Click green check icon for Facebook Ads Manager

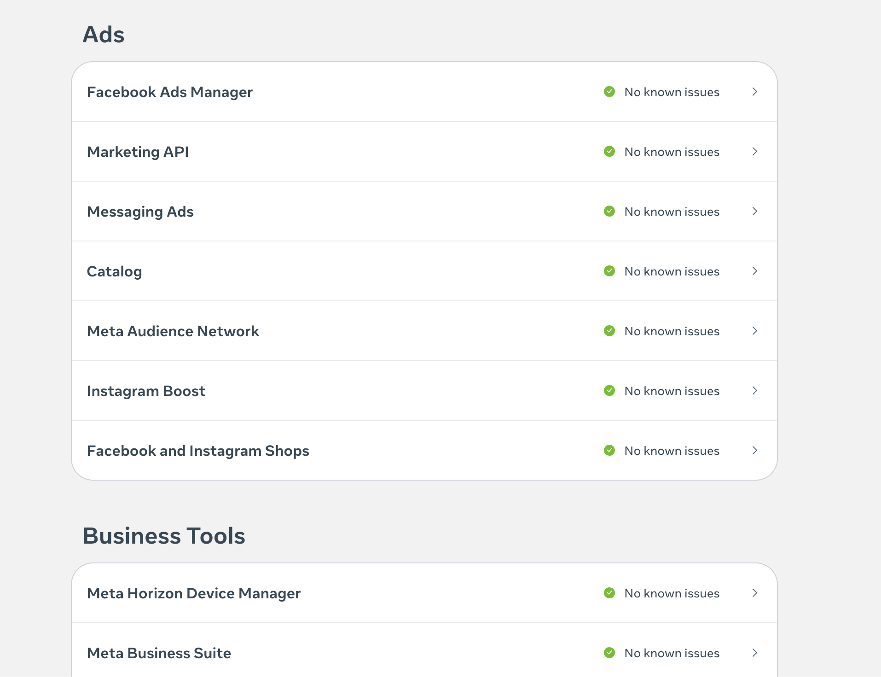coord(609,92)
